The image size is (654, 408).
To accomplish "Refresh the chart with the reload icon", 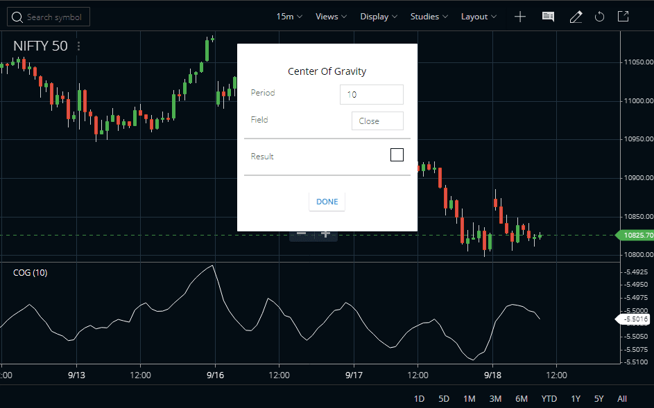I will (x=599, y=17).
